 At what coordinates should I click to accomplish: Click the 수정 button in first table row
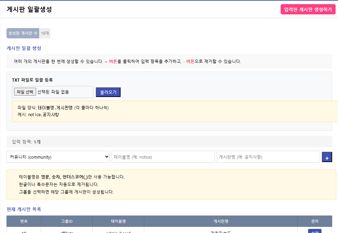[314, 231]
